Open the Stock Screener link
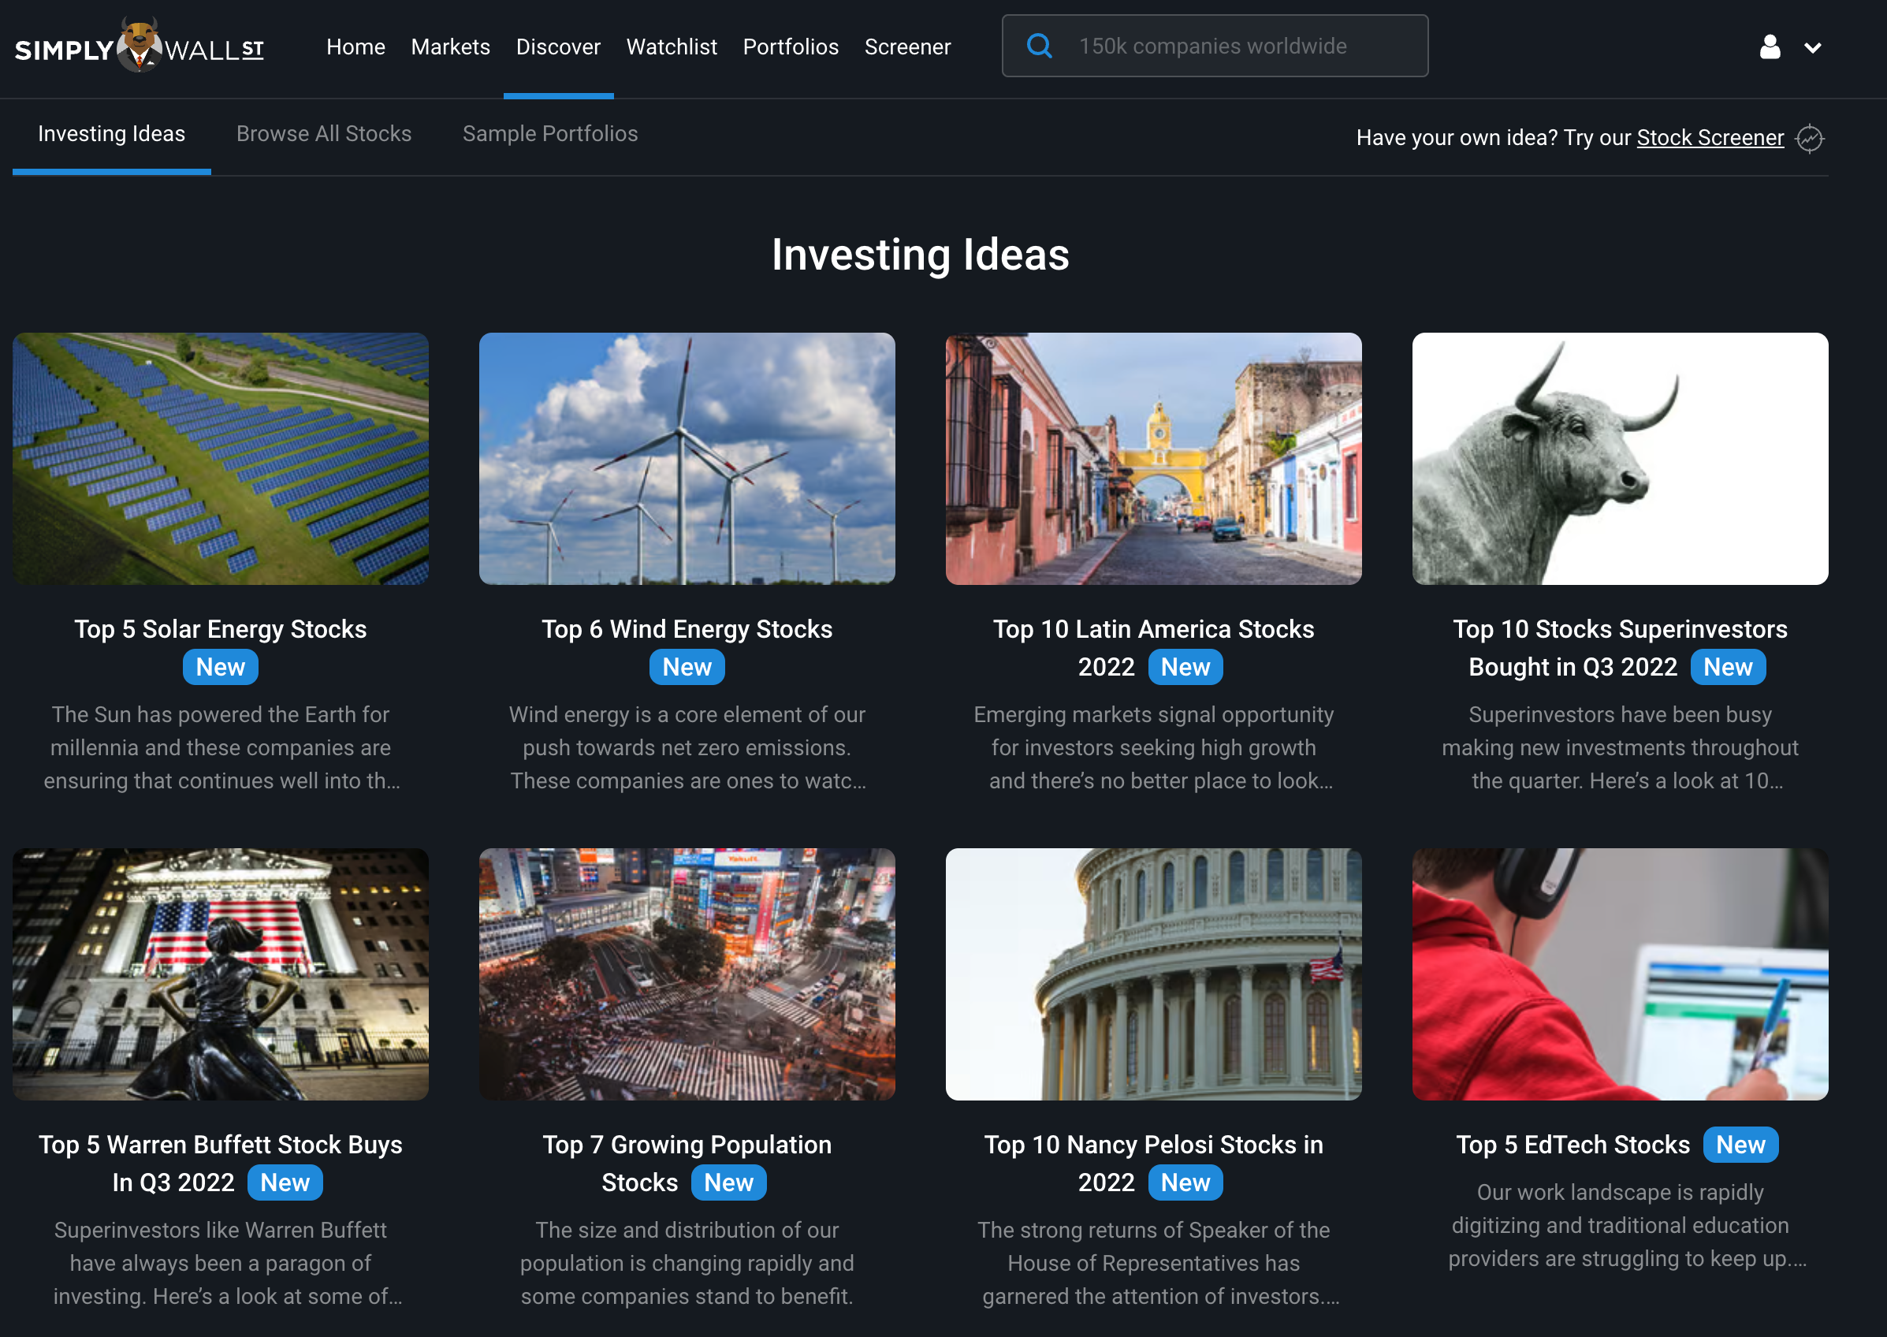The height and width of the screenshot is (1337, 1887). point(1710,137)
